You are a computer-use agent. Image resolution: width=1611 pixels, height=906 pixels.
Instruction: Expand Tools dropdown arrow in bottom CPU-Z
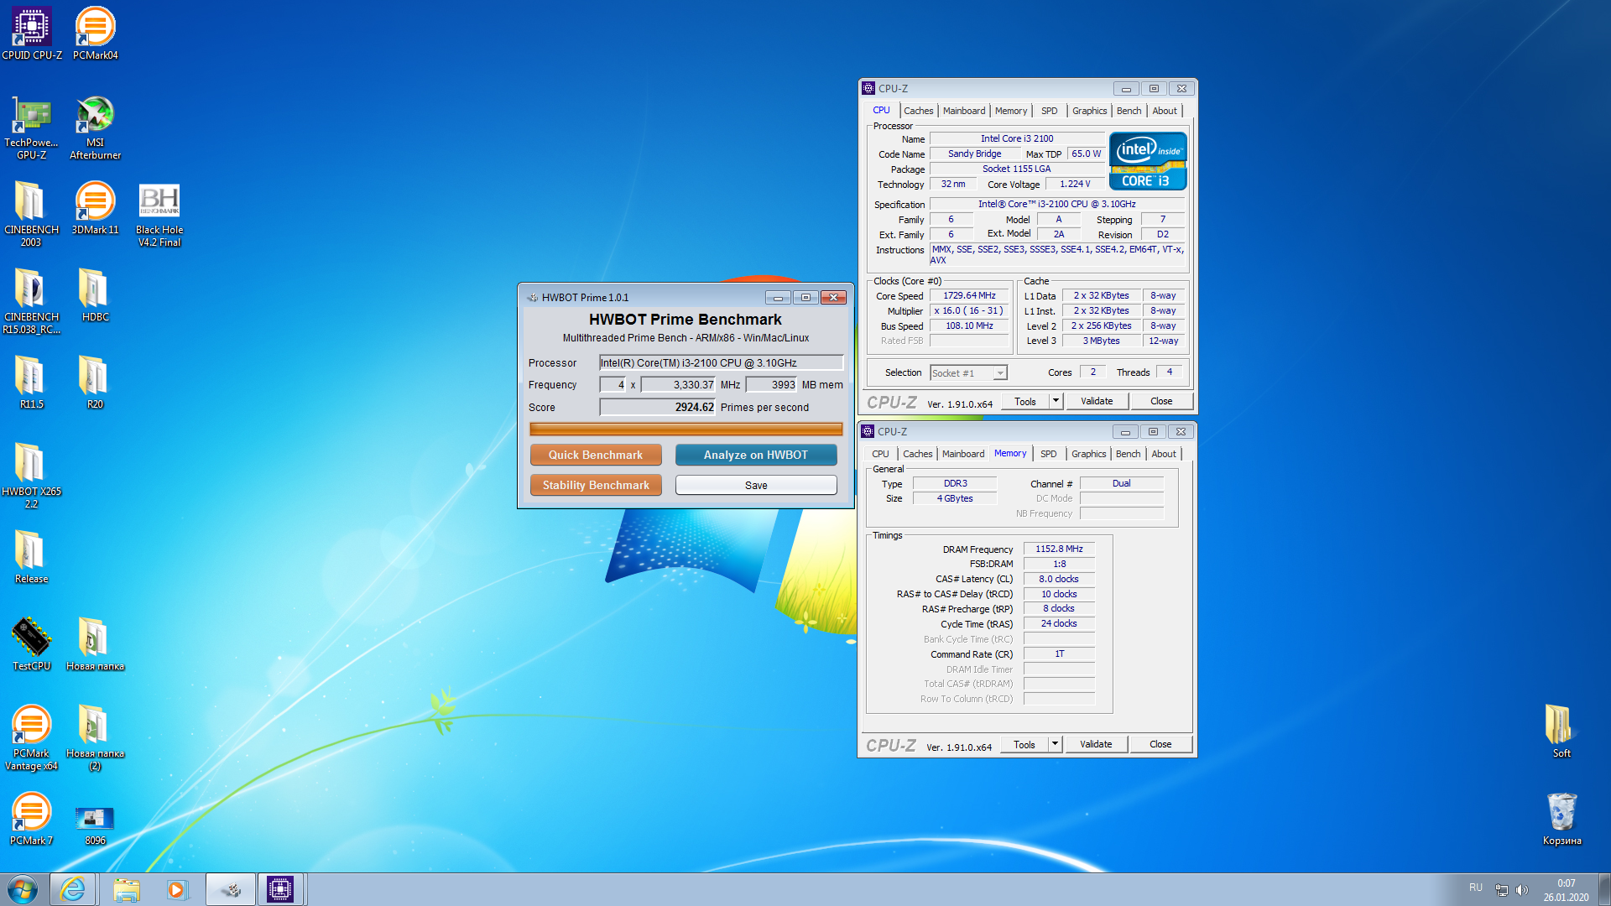point(1055,744)
